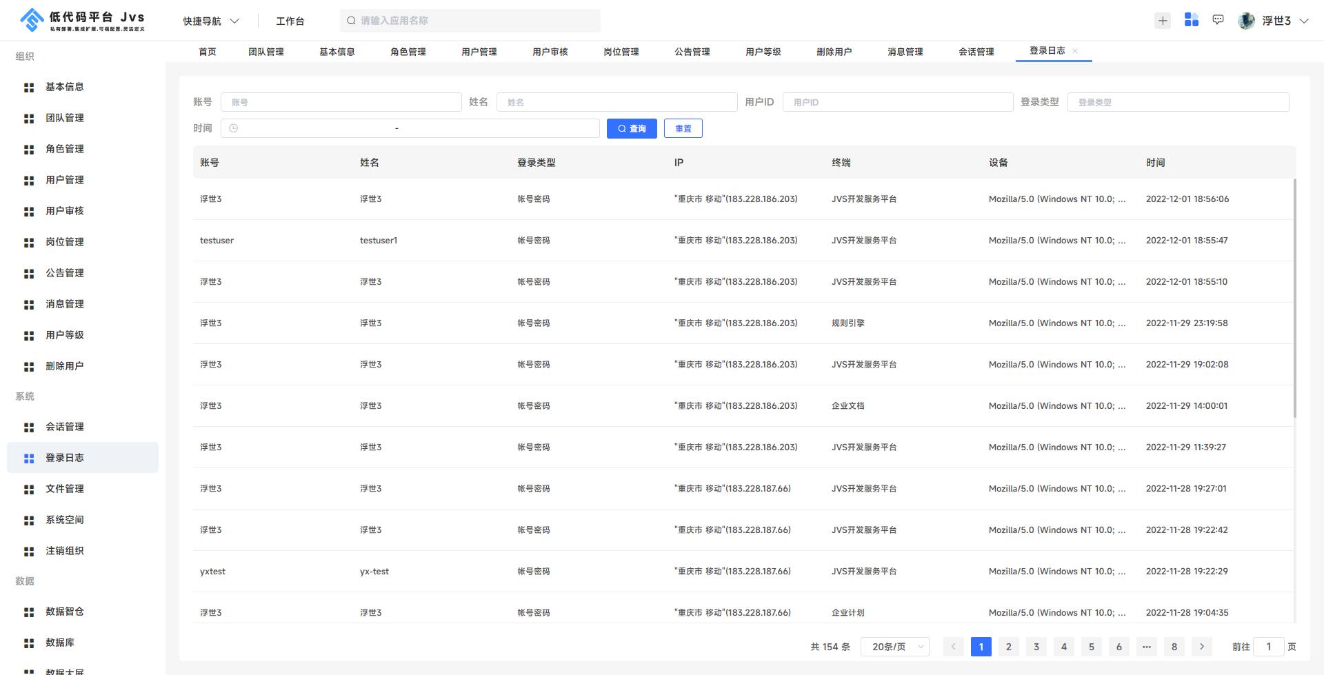The width and height of the screenshot is (1324, 675).
Task: Click the table vertical scrollbar
Action: click(x=1294, y=298)
